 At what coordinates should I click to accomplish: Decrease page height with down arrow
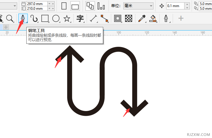[x=49, y=9]
